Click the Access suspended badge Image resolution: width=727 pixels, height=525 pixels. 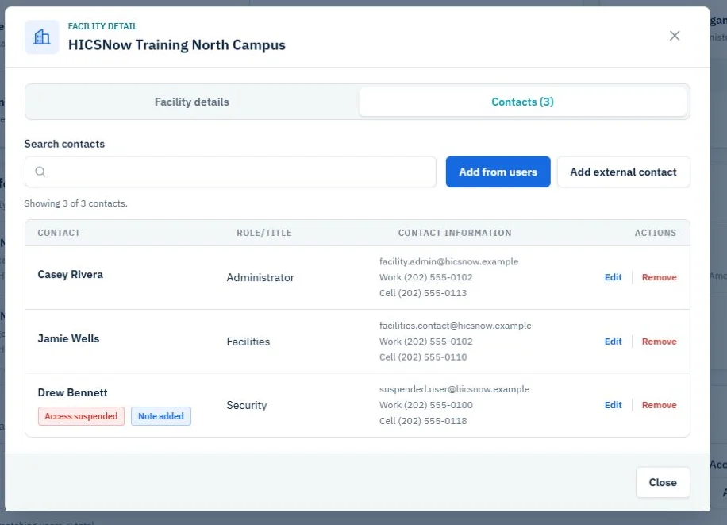tap(81, 416)
